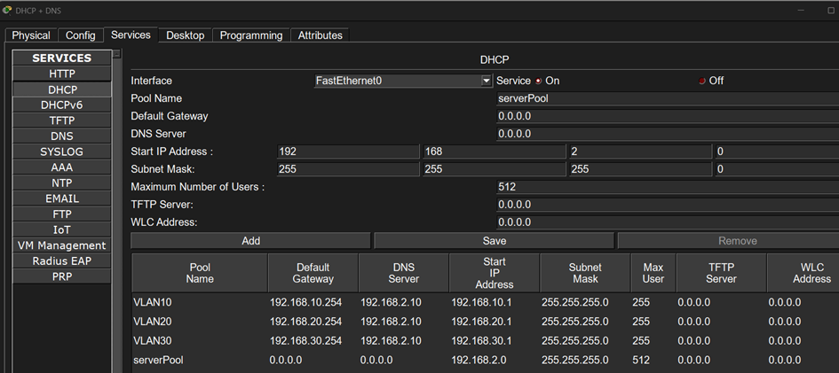Select the VLAN20 pool row

pos(486,322)
